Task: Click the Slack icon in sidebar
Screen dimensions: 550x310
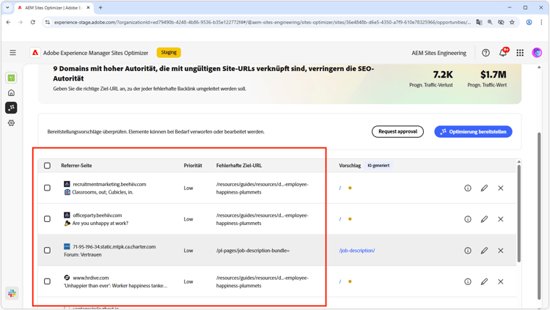Action: 12,293
